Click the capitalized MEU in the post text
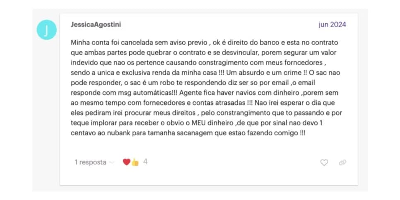This screenshot has width=400, height=200. [x=198, y=123]
